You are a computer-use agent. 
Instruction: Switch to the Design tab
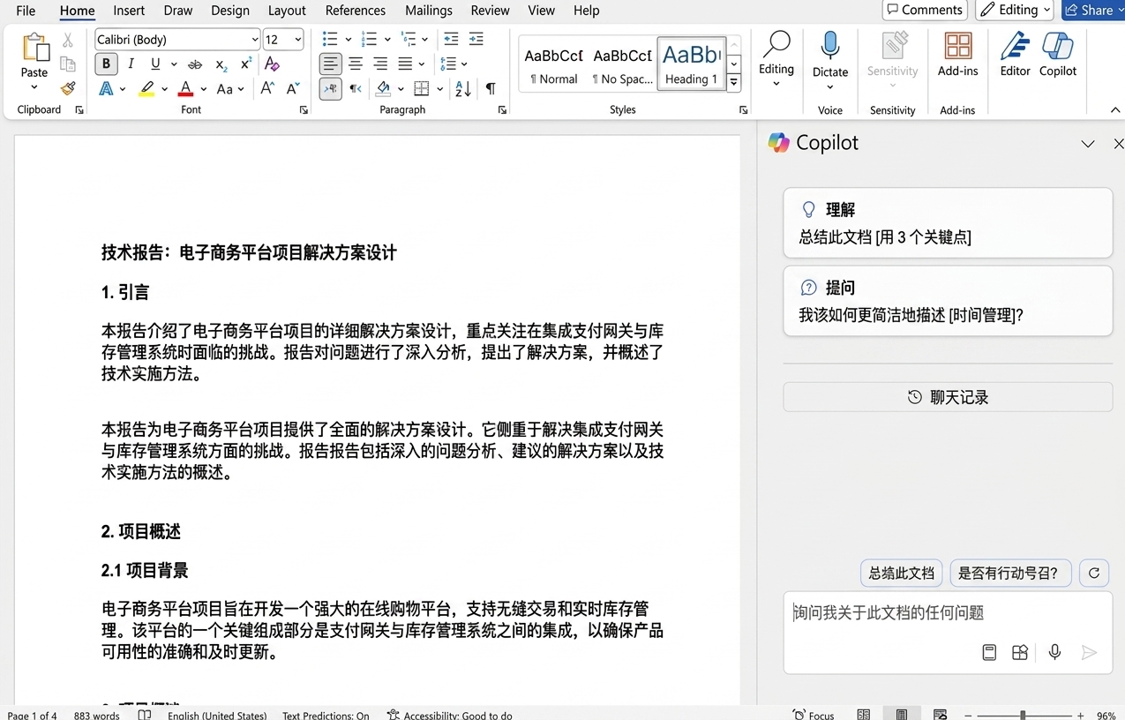(x=230, y=11)
